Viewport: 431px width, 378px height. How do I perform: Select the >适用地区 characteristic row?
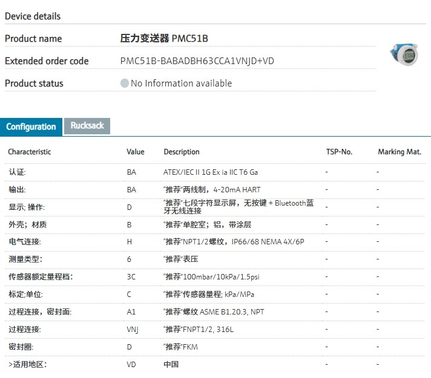[x=27, y=364]
